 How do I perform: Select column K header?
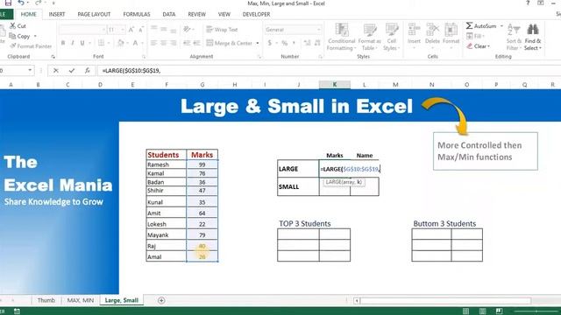[335, 85]
